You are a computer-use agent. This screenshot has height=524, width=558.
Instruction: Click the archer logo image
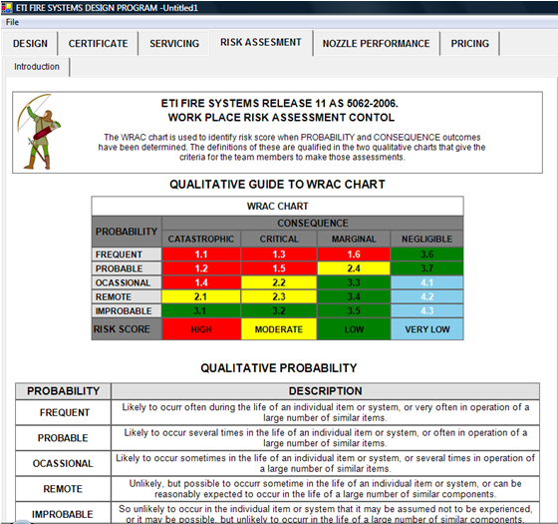[x=39, y=132]
